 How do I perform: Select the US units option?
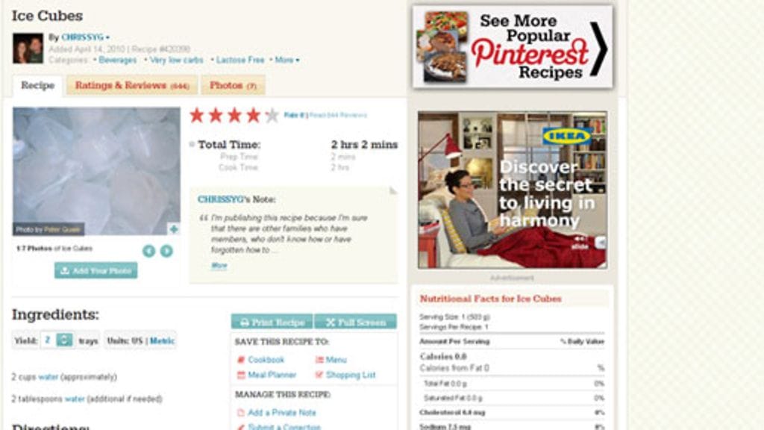pyautogui.click(x=137, y=340)
